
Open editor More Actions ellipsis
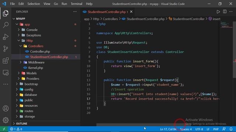pyautogui.click(x=231, y=11)
